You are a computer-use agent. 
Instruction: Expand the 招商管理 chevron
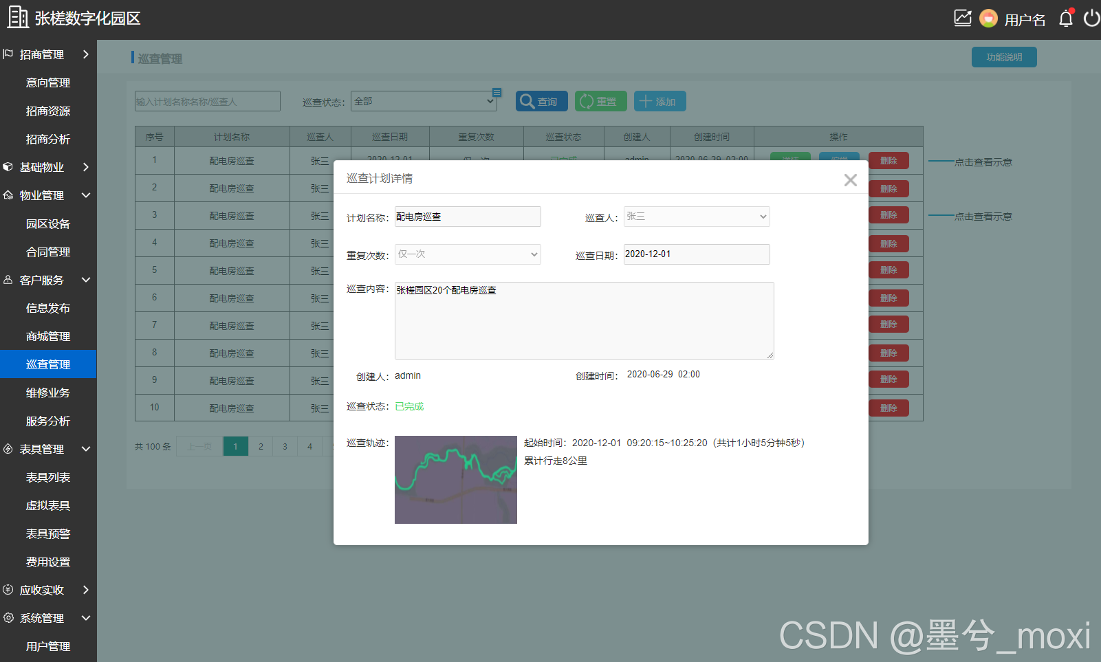(86, 54)
